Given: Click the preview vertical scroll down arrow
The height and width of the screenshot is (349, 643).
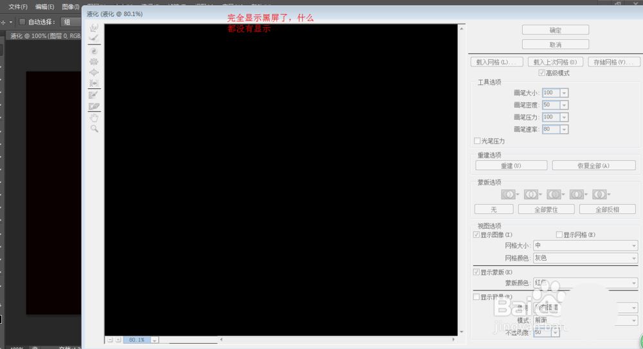Looking at the screenshot, I should [x=461, y=332].
